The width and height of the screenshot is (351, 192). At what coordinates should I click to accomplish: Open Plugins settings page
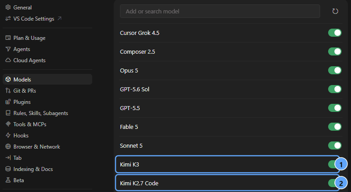tap(47, 102)
